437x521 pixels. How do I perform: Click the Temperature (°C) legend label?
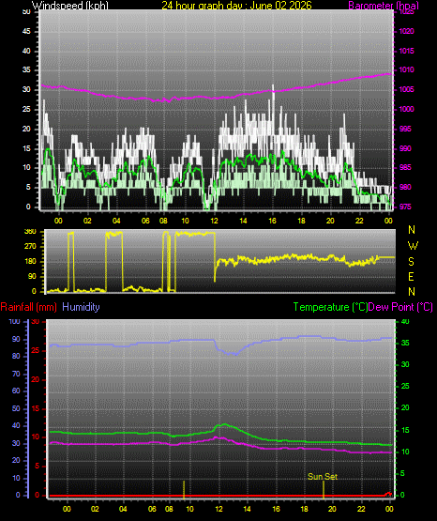pos(330,307)
